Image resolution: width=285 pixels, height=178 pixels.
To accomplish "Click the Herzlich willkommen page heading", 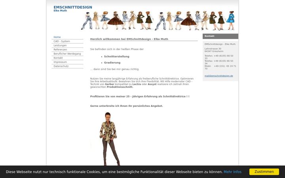I will [x=129, y=39].
